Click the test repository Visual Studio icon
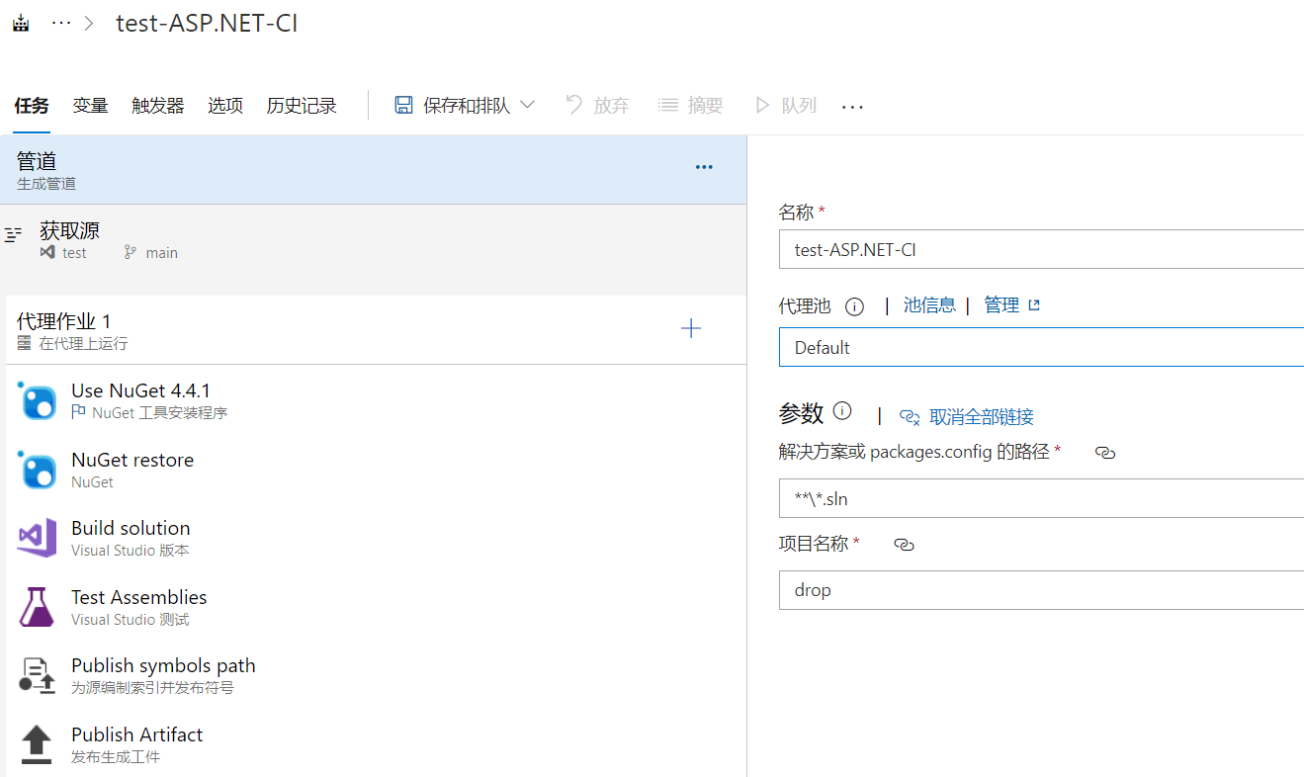Image resolution: width=1304 pixels, height=777 pixels. (x=46, y=252)
